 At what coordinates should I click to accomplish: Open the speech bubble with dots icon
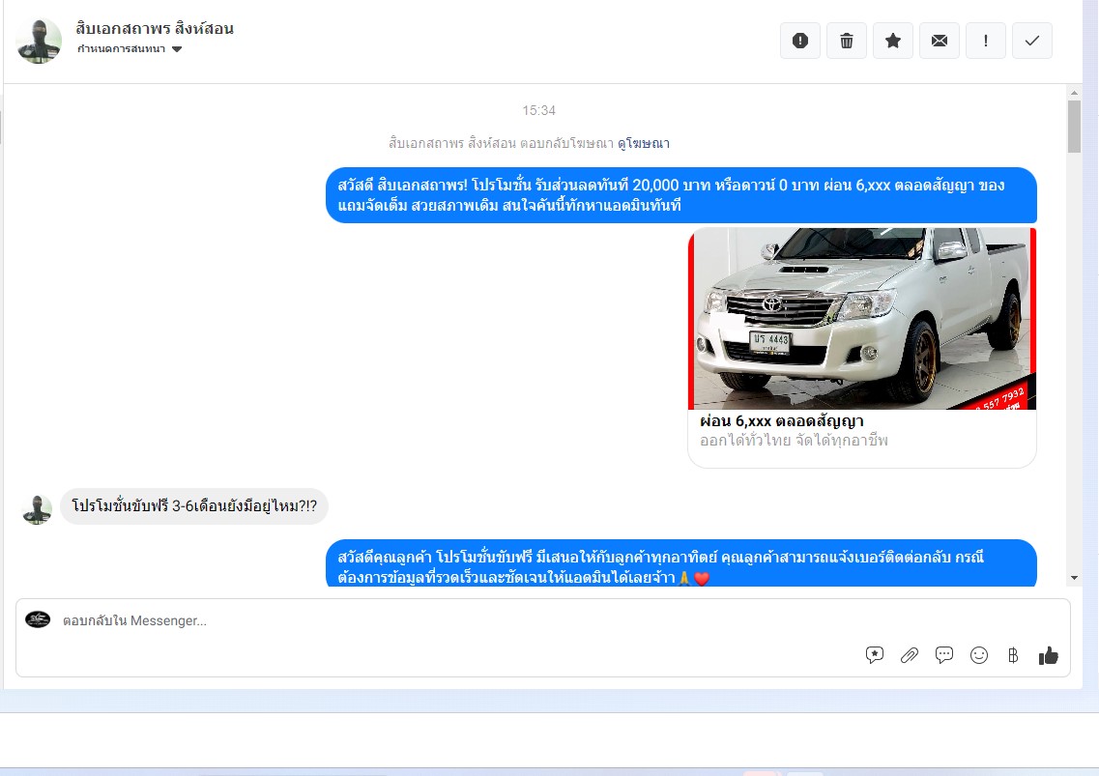click(944, 655)
